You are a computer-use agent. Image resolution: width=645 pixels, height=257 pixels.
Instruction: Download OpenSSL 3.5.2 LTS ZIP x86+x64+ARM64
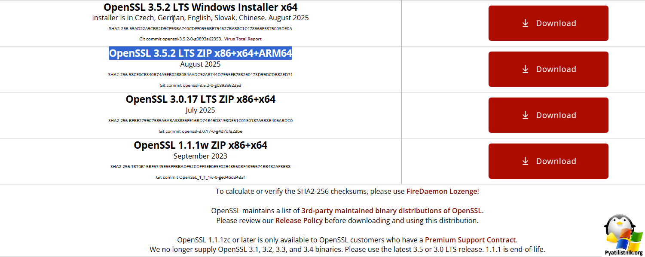pyautogui.click(x=548, y=69)
